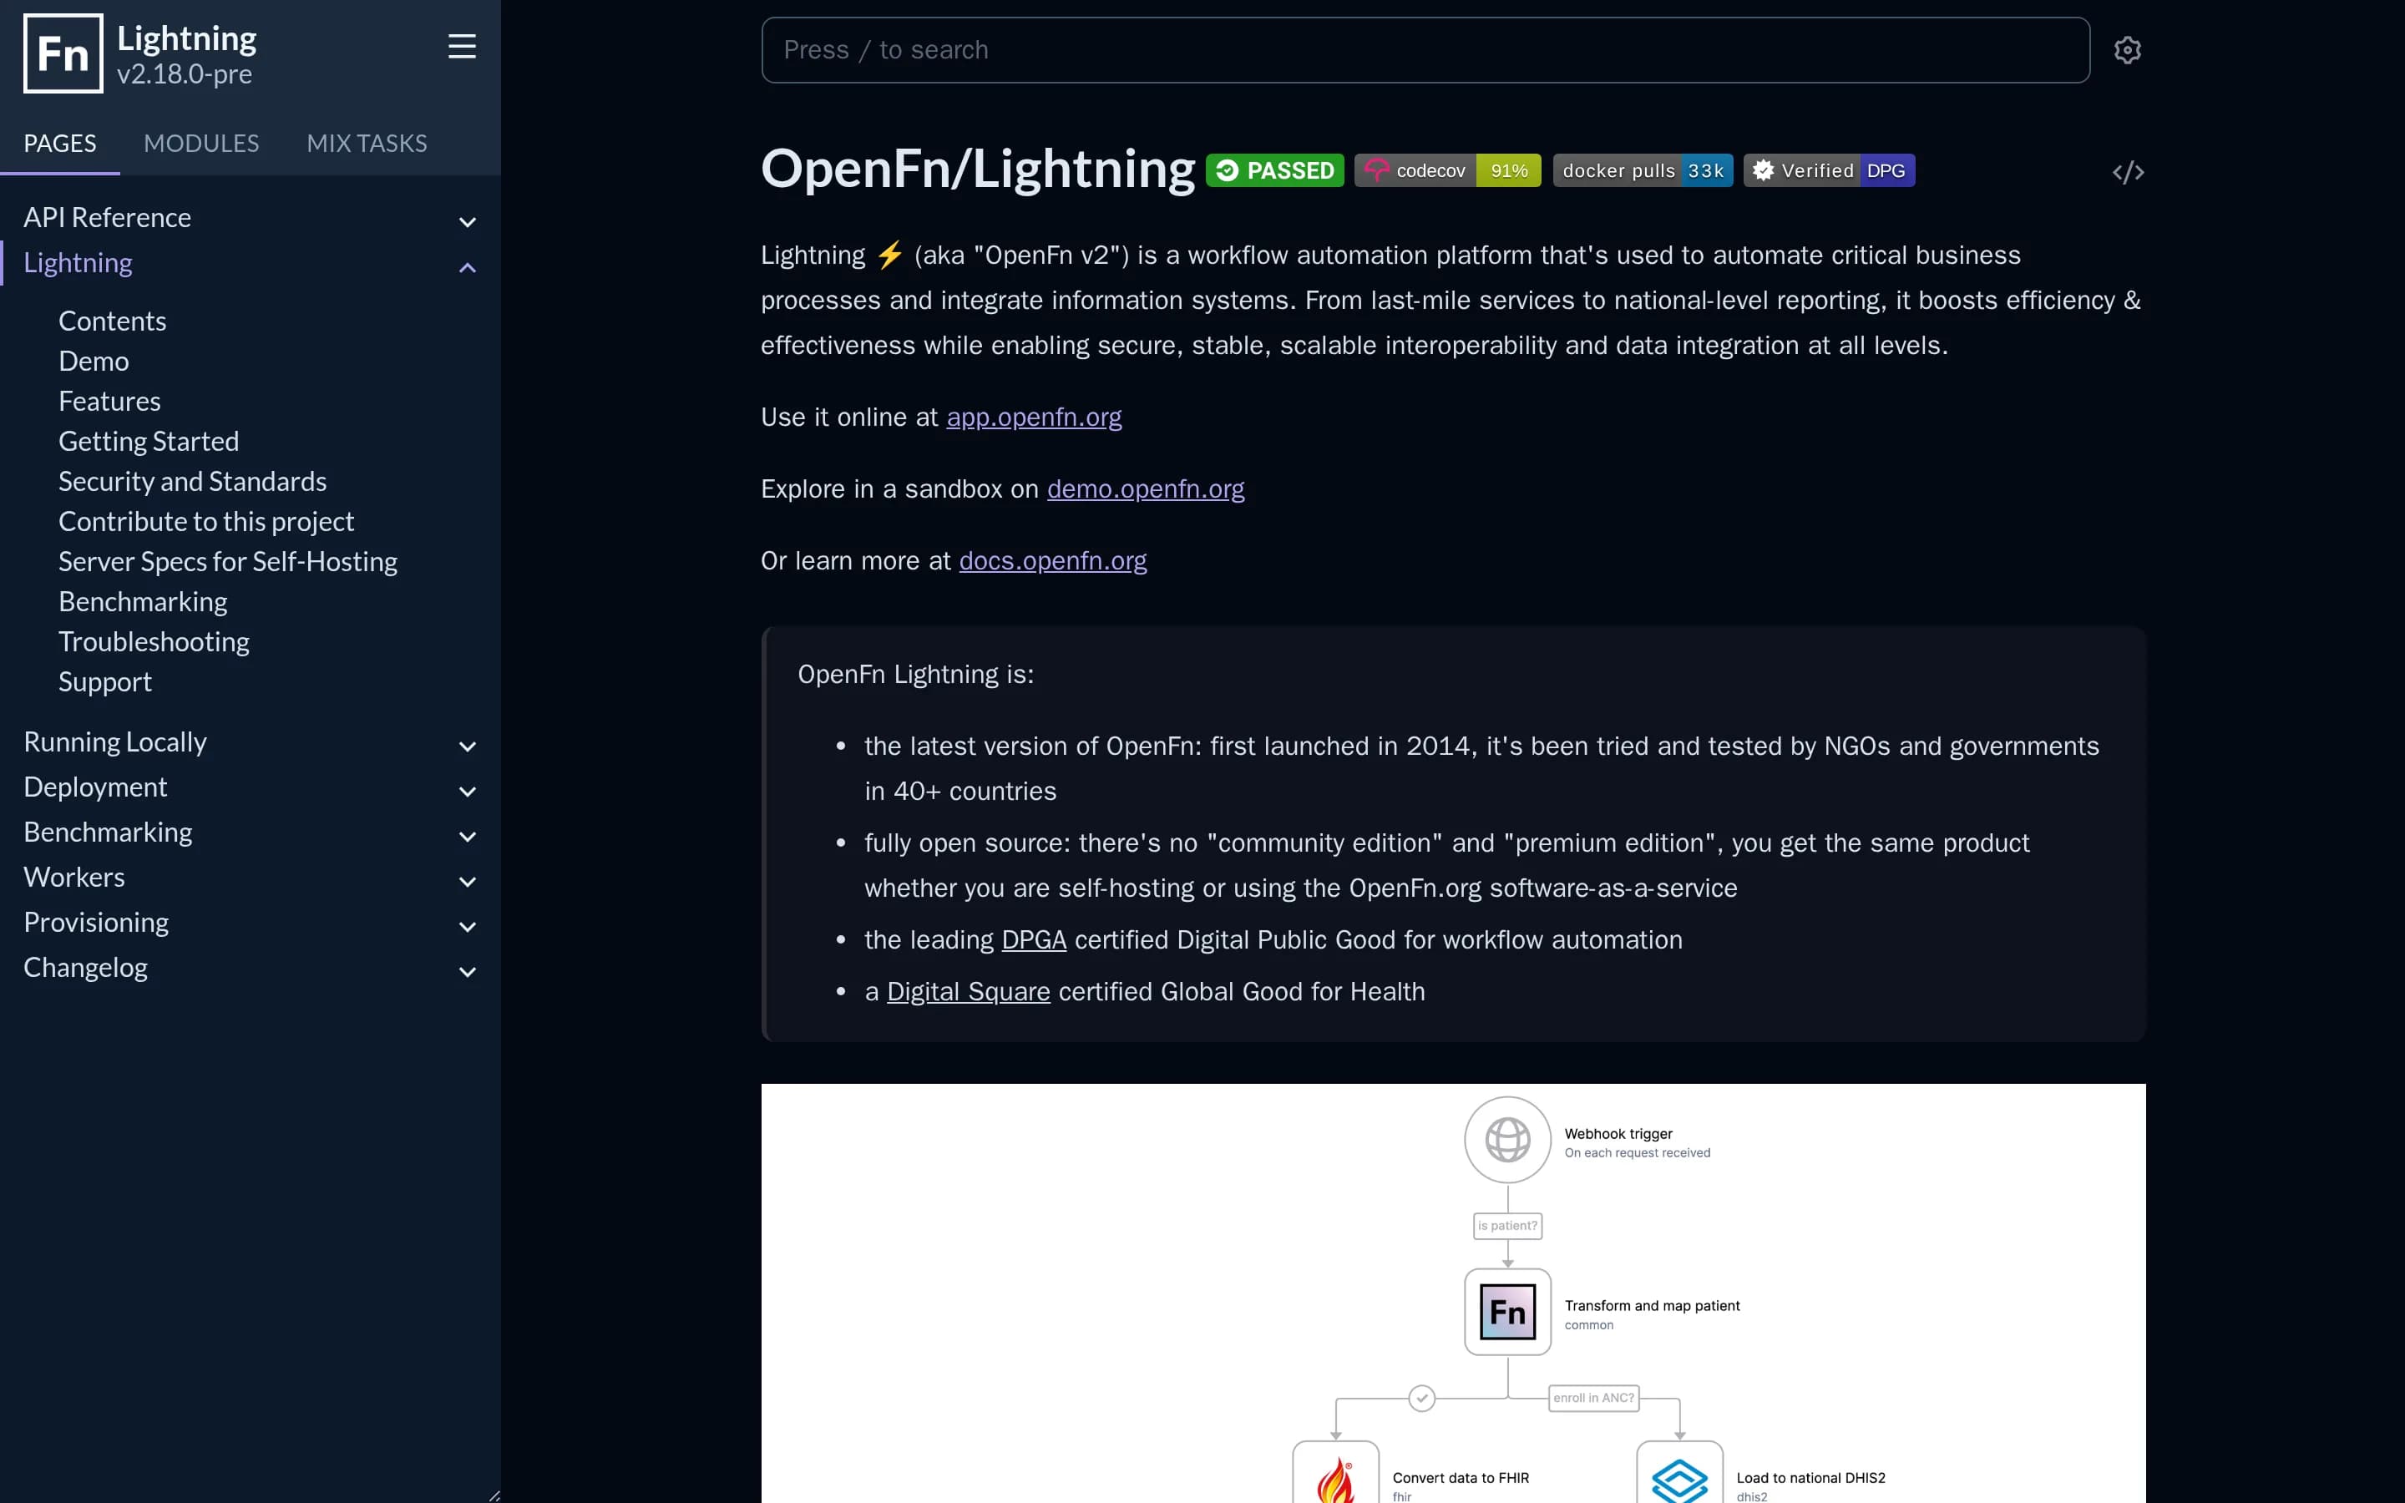Follow the app.openfn.org link
This screenshot has width=2405, height=1503.
(1034, 417)
